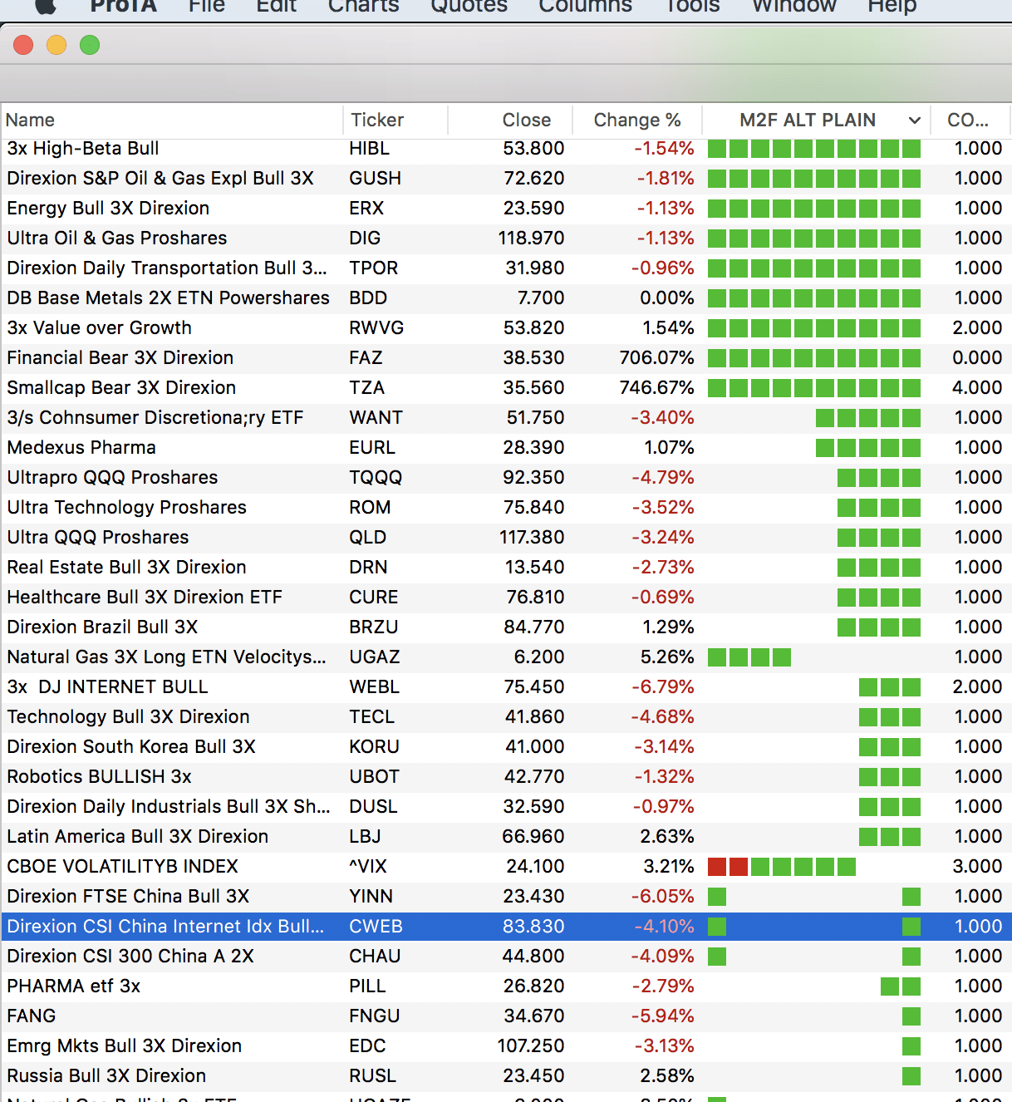Select Direxion S&P Oil & Gas Expl Bull 3X
The width and height of the screenshot is (1012, 1102).
click(160, 178)
